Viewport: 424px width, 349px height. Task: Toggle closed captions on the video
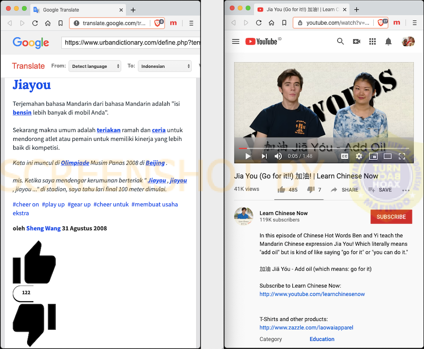pyautogui.click(x=344, y=156)
